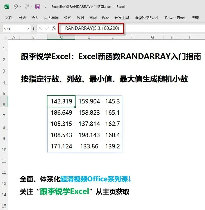This screenshot has width=205, height=210.
Task: Select cell containing 108.543
Action: (x=61, y=135)
